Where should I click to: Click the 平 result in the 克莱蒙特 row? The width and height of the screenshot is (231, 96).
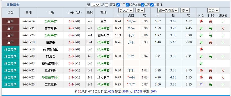(x=201, y=84)
